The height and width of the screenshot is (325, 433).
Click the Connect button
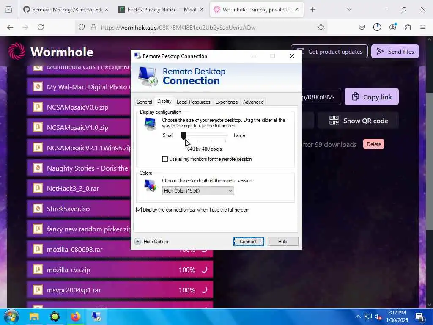(249, 242)
